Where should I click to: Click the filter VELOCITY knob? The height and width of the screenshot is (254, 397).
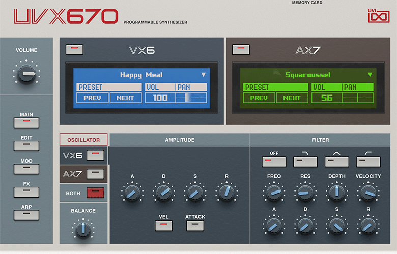pos(368,193)
